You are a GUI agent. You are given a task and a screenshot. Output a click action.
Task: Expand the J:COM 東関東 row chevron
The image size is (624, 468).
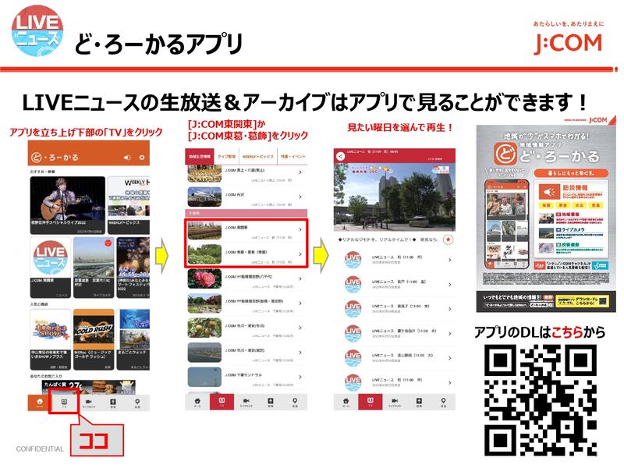(300, 229)
